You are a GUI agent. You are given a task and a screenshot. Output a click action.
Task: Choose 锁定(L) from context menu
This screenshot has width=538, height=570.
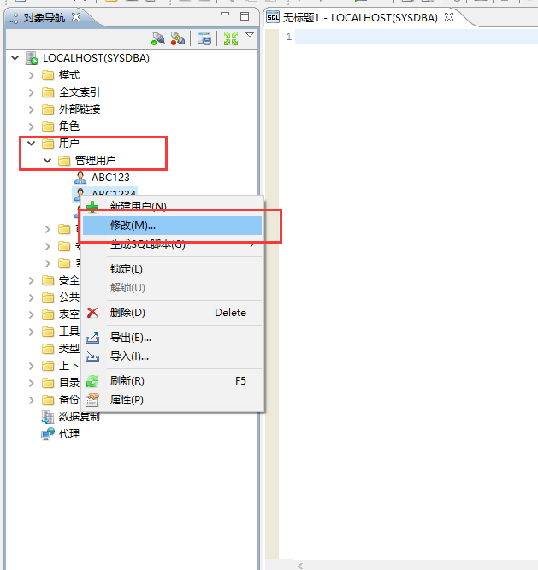[x=172, y=269]
